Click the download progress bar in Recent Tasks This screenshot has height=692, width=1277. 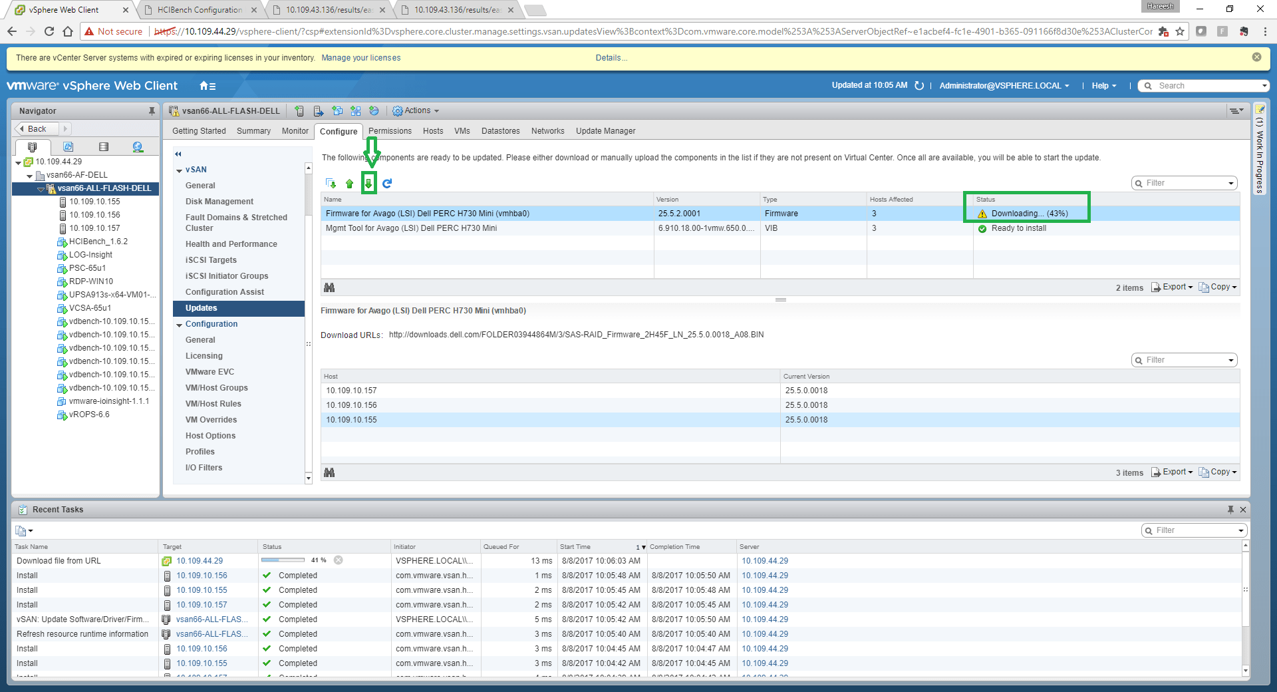tap(283, 560)
